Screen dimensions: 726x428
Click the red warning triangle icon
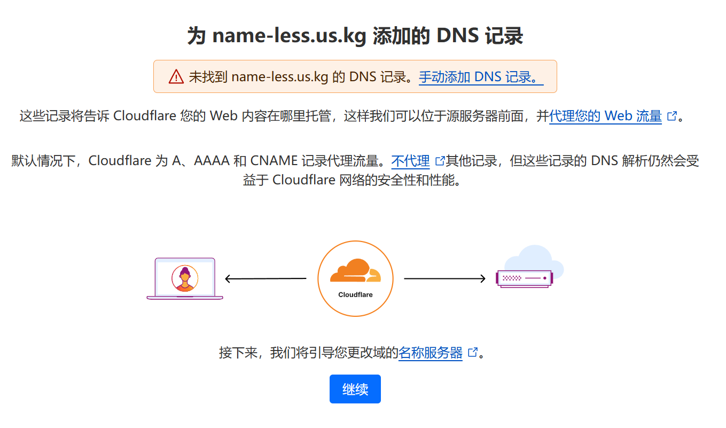(x=176, y=77)
